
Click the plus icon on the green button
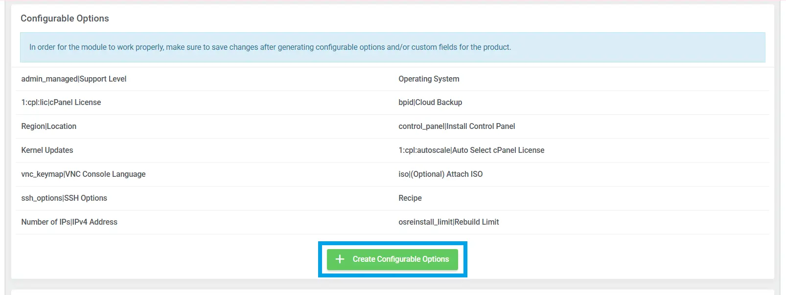[340, 259]
